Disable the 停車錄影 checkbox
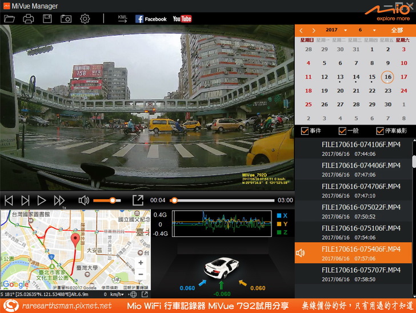Viewport: 416px width, 313px height. [380, 131]
